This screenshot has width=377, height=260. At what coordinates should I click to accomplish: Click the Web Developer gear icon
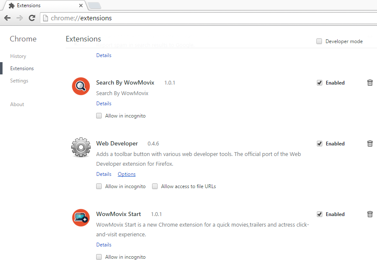80,147
